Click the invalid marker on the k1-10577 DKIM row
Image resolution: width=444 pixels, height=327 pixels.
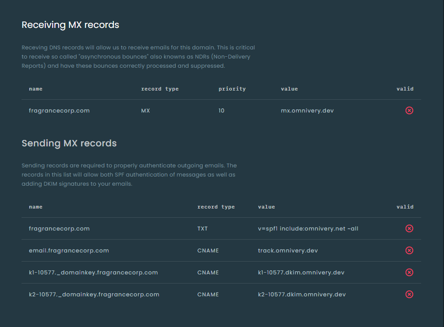point(409,272)
